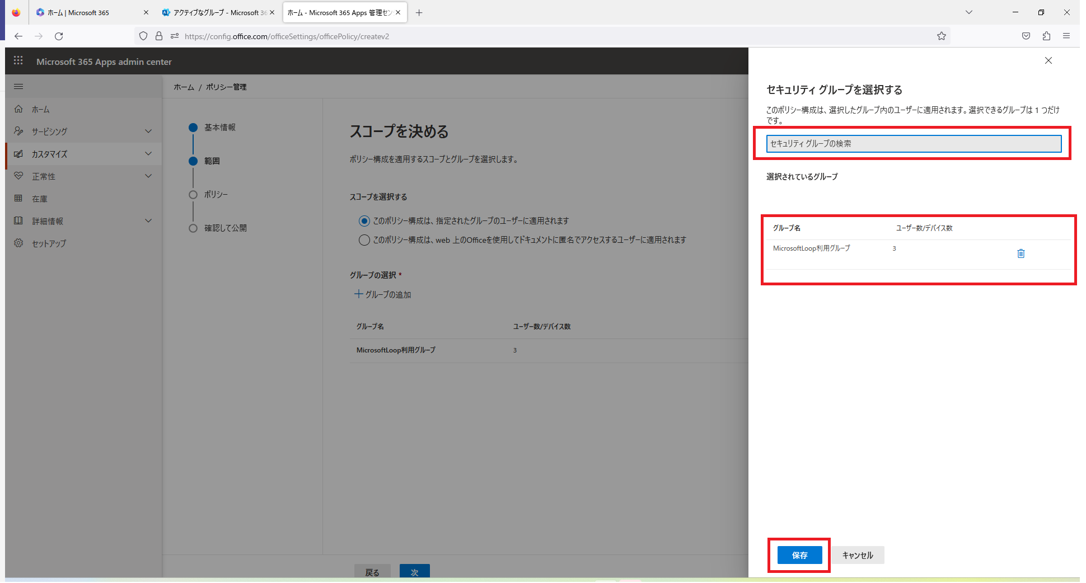Select radio for anonymous web Office users
Screen dimensions: 1086x583
(x=364, y=240)
